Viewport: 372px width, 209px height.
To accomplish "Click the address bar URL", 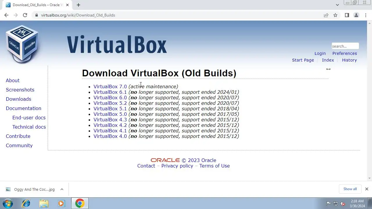I will point(78,15).
